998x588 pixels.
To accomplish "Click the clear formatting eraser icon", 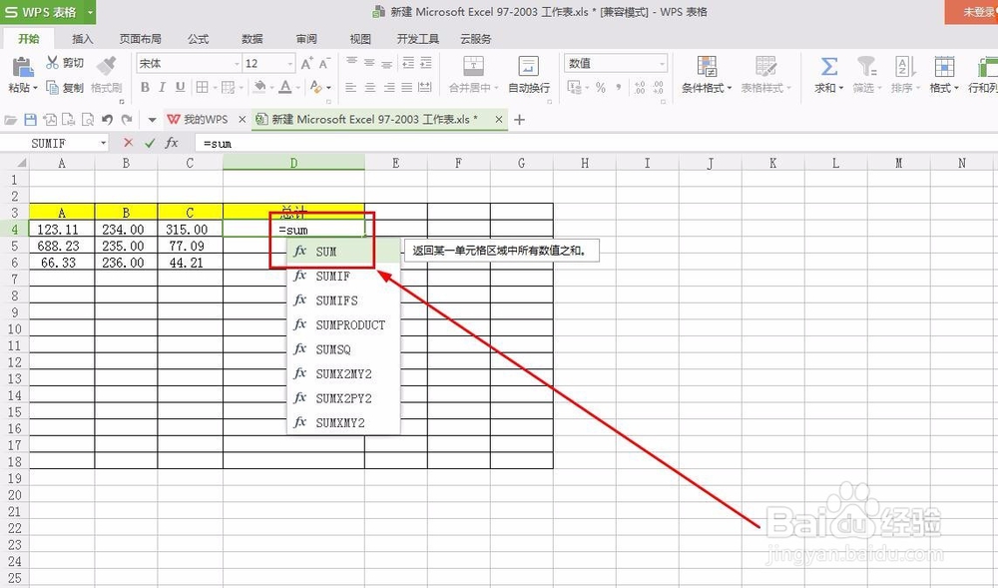I will click(315, 87).
